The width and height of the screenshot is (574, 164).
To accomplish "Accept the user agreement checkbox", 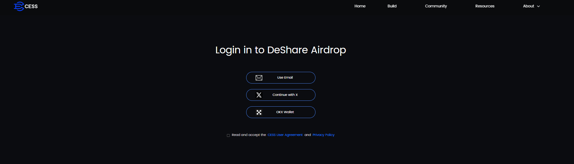I will pos(228,135).
